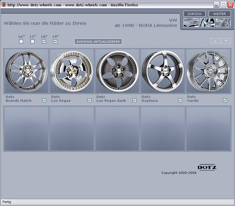Screen dimensions: 235x206
Task: Enable the 17" size checkbox
Action: point(32,41)
